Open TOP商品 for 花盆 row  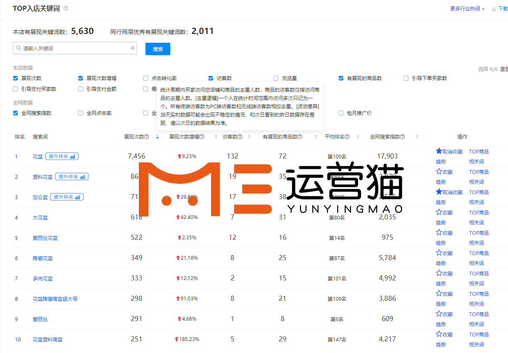point(479,152)
